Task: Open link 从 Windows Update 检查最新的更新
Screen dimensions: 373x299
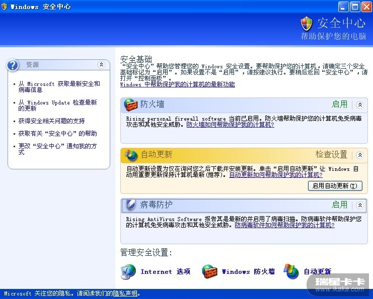Action: point(57,105)
